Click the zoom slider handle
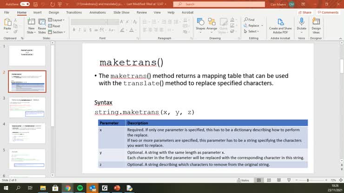The width and height of the screenshot is (344, 193). 308,180
